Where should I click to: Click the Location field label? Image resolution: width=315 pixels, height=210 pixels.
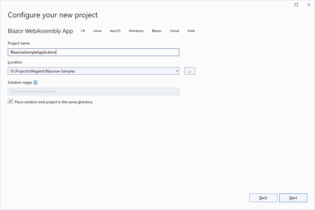coord(15,62)
